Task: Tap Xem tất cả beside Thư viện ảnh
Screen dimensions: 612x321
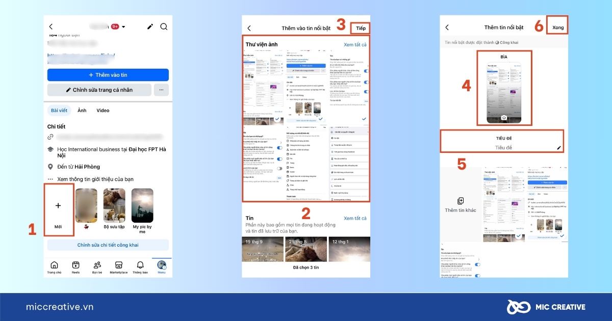Action: 355,45
